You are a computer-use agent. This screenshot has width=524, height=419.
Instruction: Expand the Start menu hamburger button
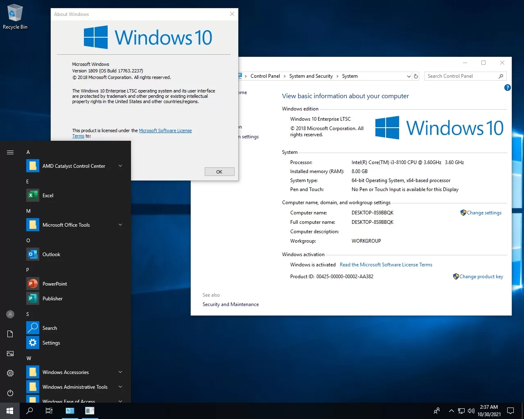[10, 152]
